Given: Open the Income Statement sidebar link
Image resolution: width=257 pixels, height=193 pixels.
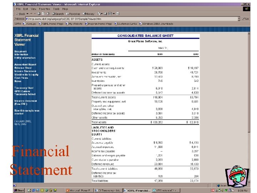Looking at the screenshot, I should click(25, 71).
